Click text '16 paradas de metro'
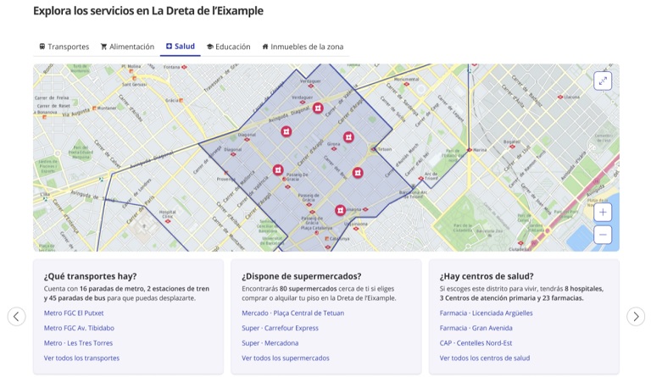The height and width of the screenshot is (377, 651). point(111,289)
